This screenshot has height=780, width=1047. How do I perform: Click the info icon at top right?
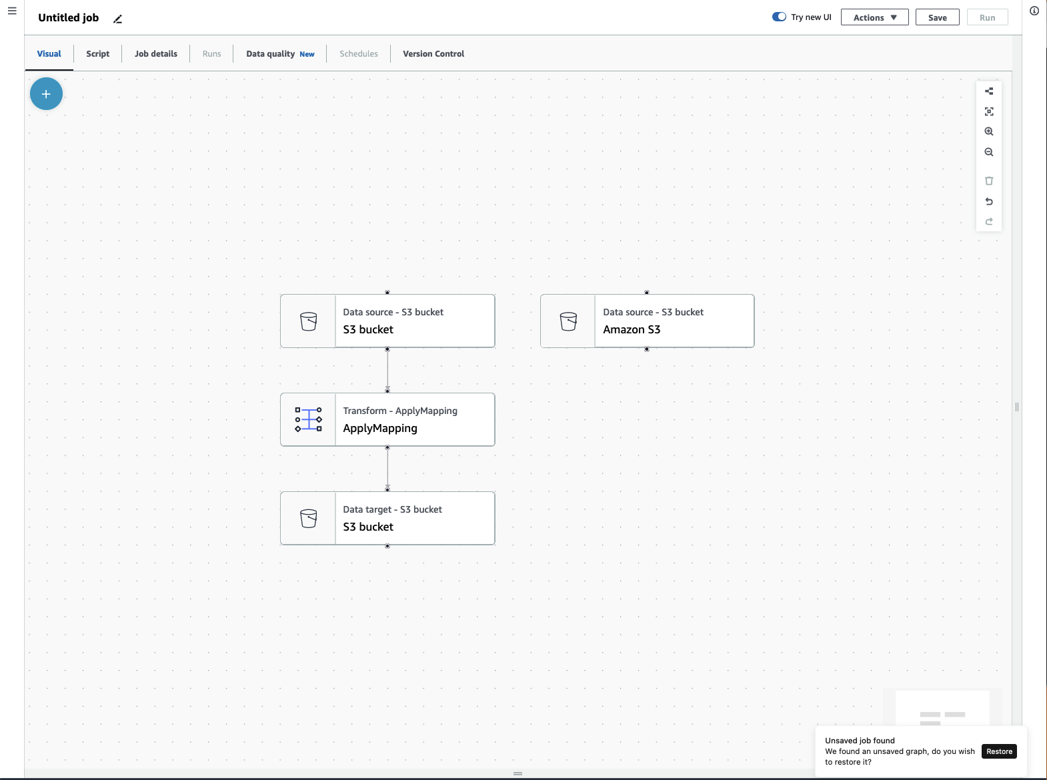(x=1034, y=11)
